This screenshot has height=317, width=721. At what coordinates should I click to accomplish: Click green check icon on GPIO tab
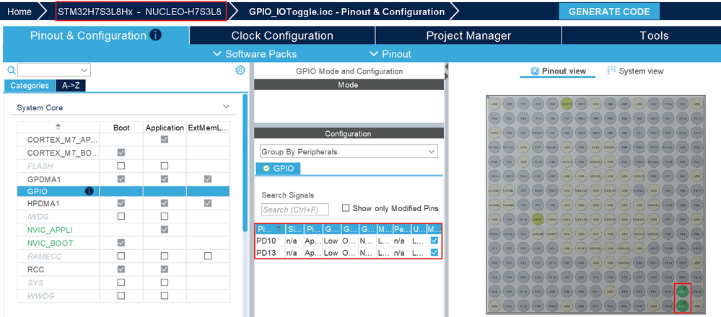(x=266, y=169)
